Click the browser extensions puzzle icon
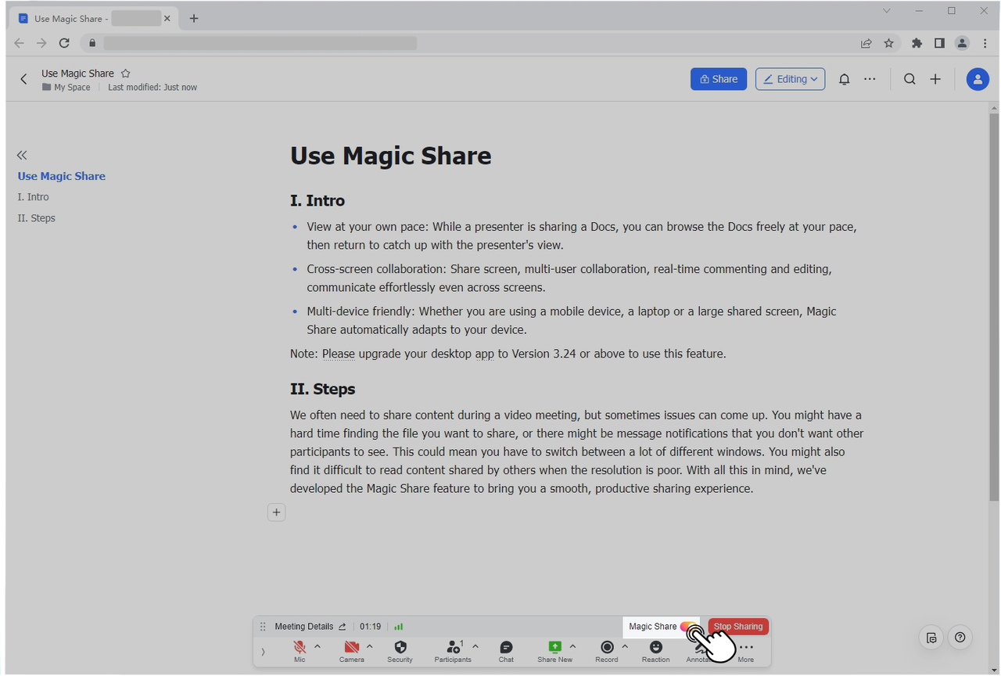This screenshot has height=676, width=1001. pos(917,43)
